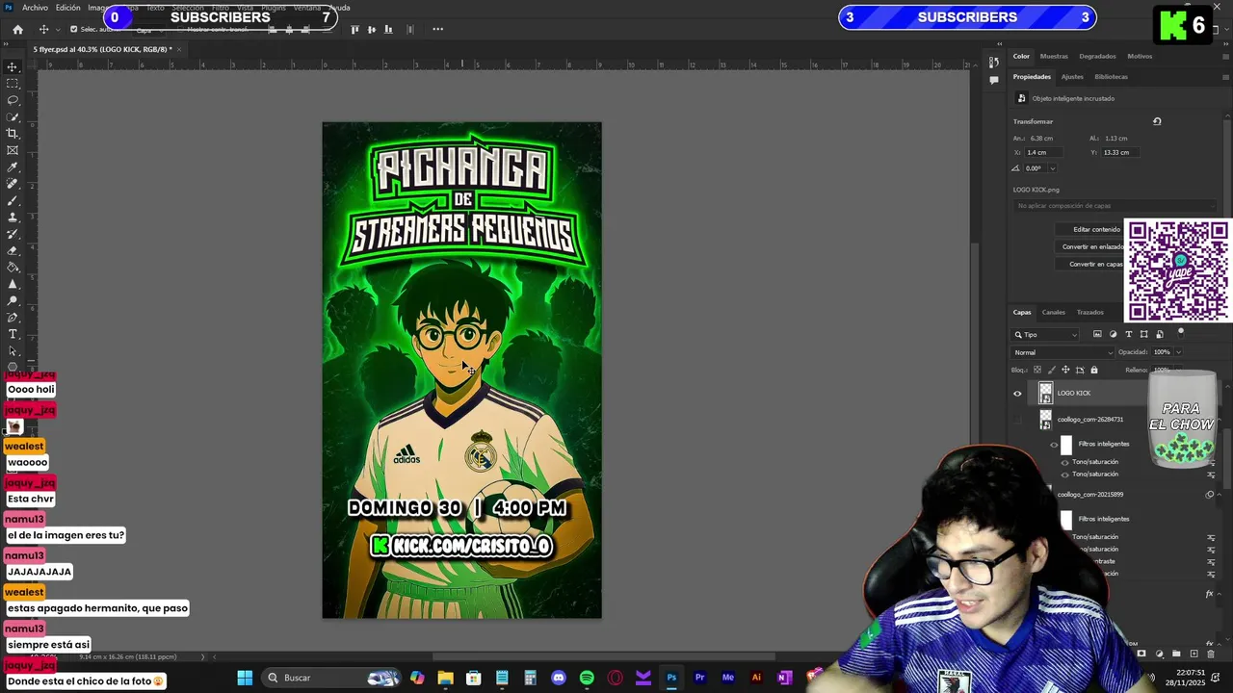Viewport: 1233px width, 693px height.
Task: Choose the Crop tool
Action: (x=13, y=134)
